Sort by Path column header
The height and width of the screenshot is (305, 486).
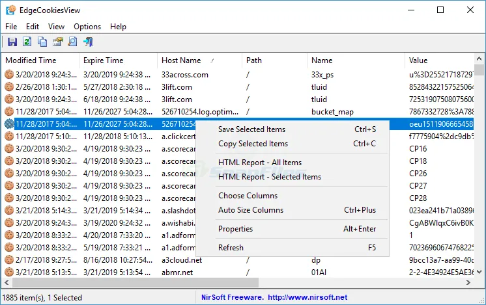point(275,60)
